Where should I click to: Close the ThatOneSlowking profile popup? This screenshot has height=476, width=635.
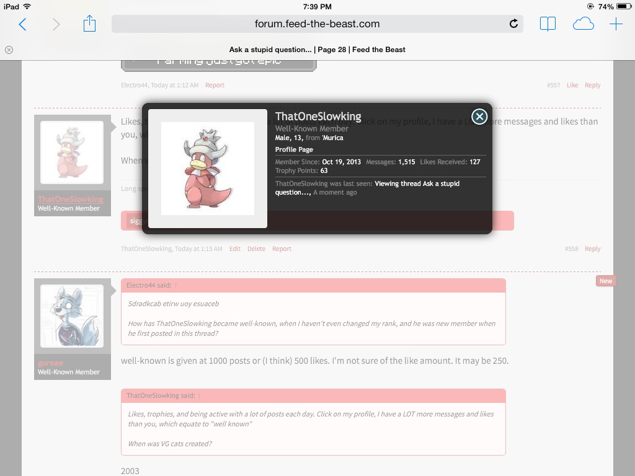click(479, 117)
